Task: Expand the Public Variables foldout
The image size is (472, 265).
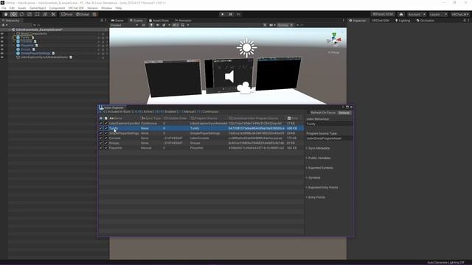Action: [319, 158]
